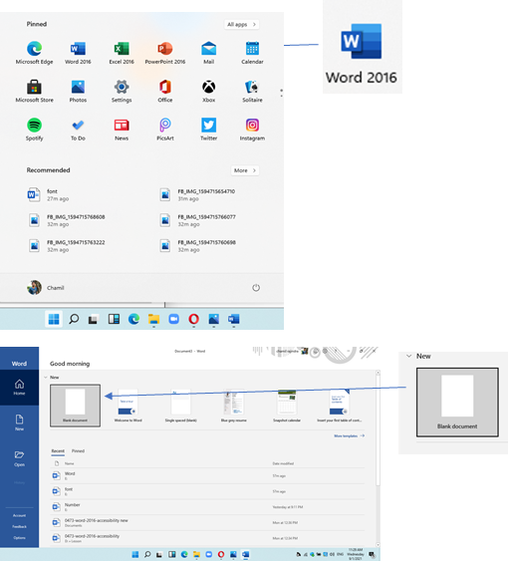The height and width of the screenshot is (561, 508).
Task: Open the recent document named Number
Action: (207, 507)
